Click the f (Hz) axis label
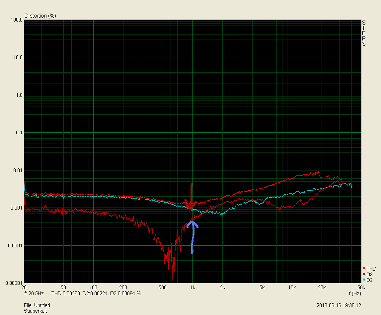Screen dimensions: 381x315 point(355,293)
